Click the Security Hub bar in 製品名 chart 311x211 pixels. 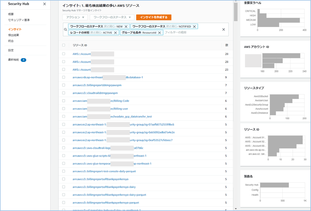pos(274,185)
